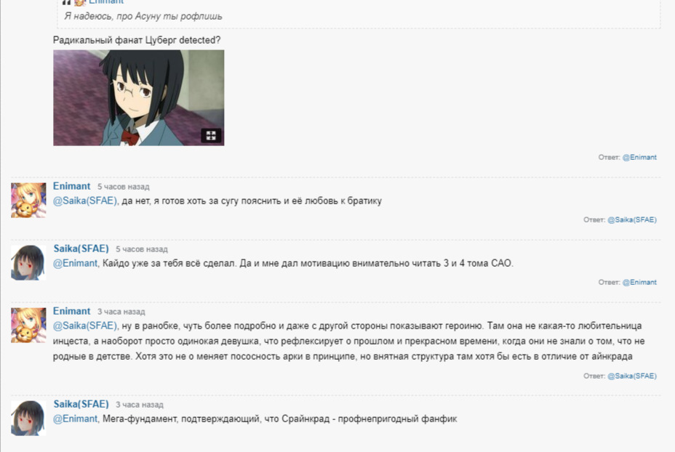Click @Saika(SFAE) mention in ранобке comment
The width and height of the screenshot is (675, 452).
[x=85, y=326]
